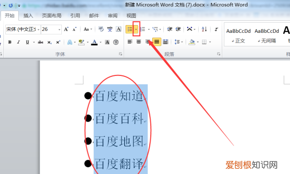Open the 插入 tab
The image size is (290, 174).
[x=28, y=16]
